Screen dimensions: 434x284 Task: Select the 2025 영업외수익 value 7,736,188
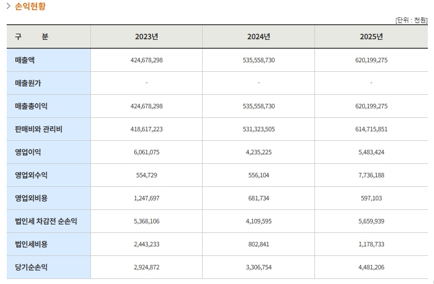coord(371,175)
